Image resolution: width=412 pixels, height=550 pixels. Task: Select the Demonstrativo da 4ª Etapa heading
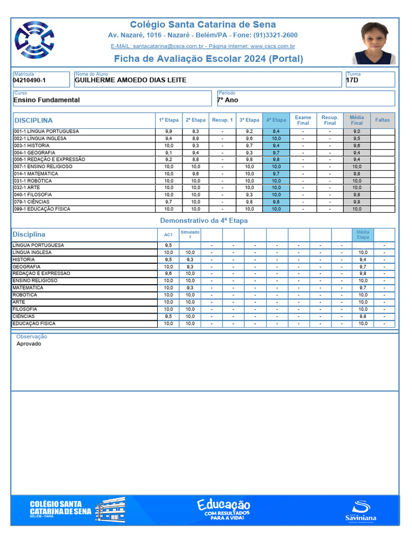(x=204, y=221)
